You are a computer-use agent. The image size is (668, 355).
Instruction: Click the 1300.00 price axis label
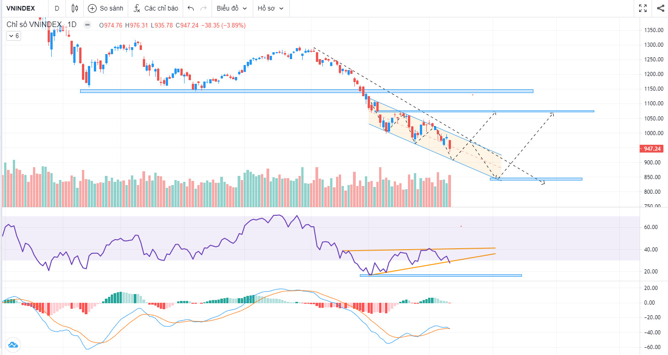pos(653,45)
